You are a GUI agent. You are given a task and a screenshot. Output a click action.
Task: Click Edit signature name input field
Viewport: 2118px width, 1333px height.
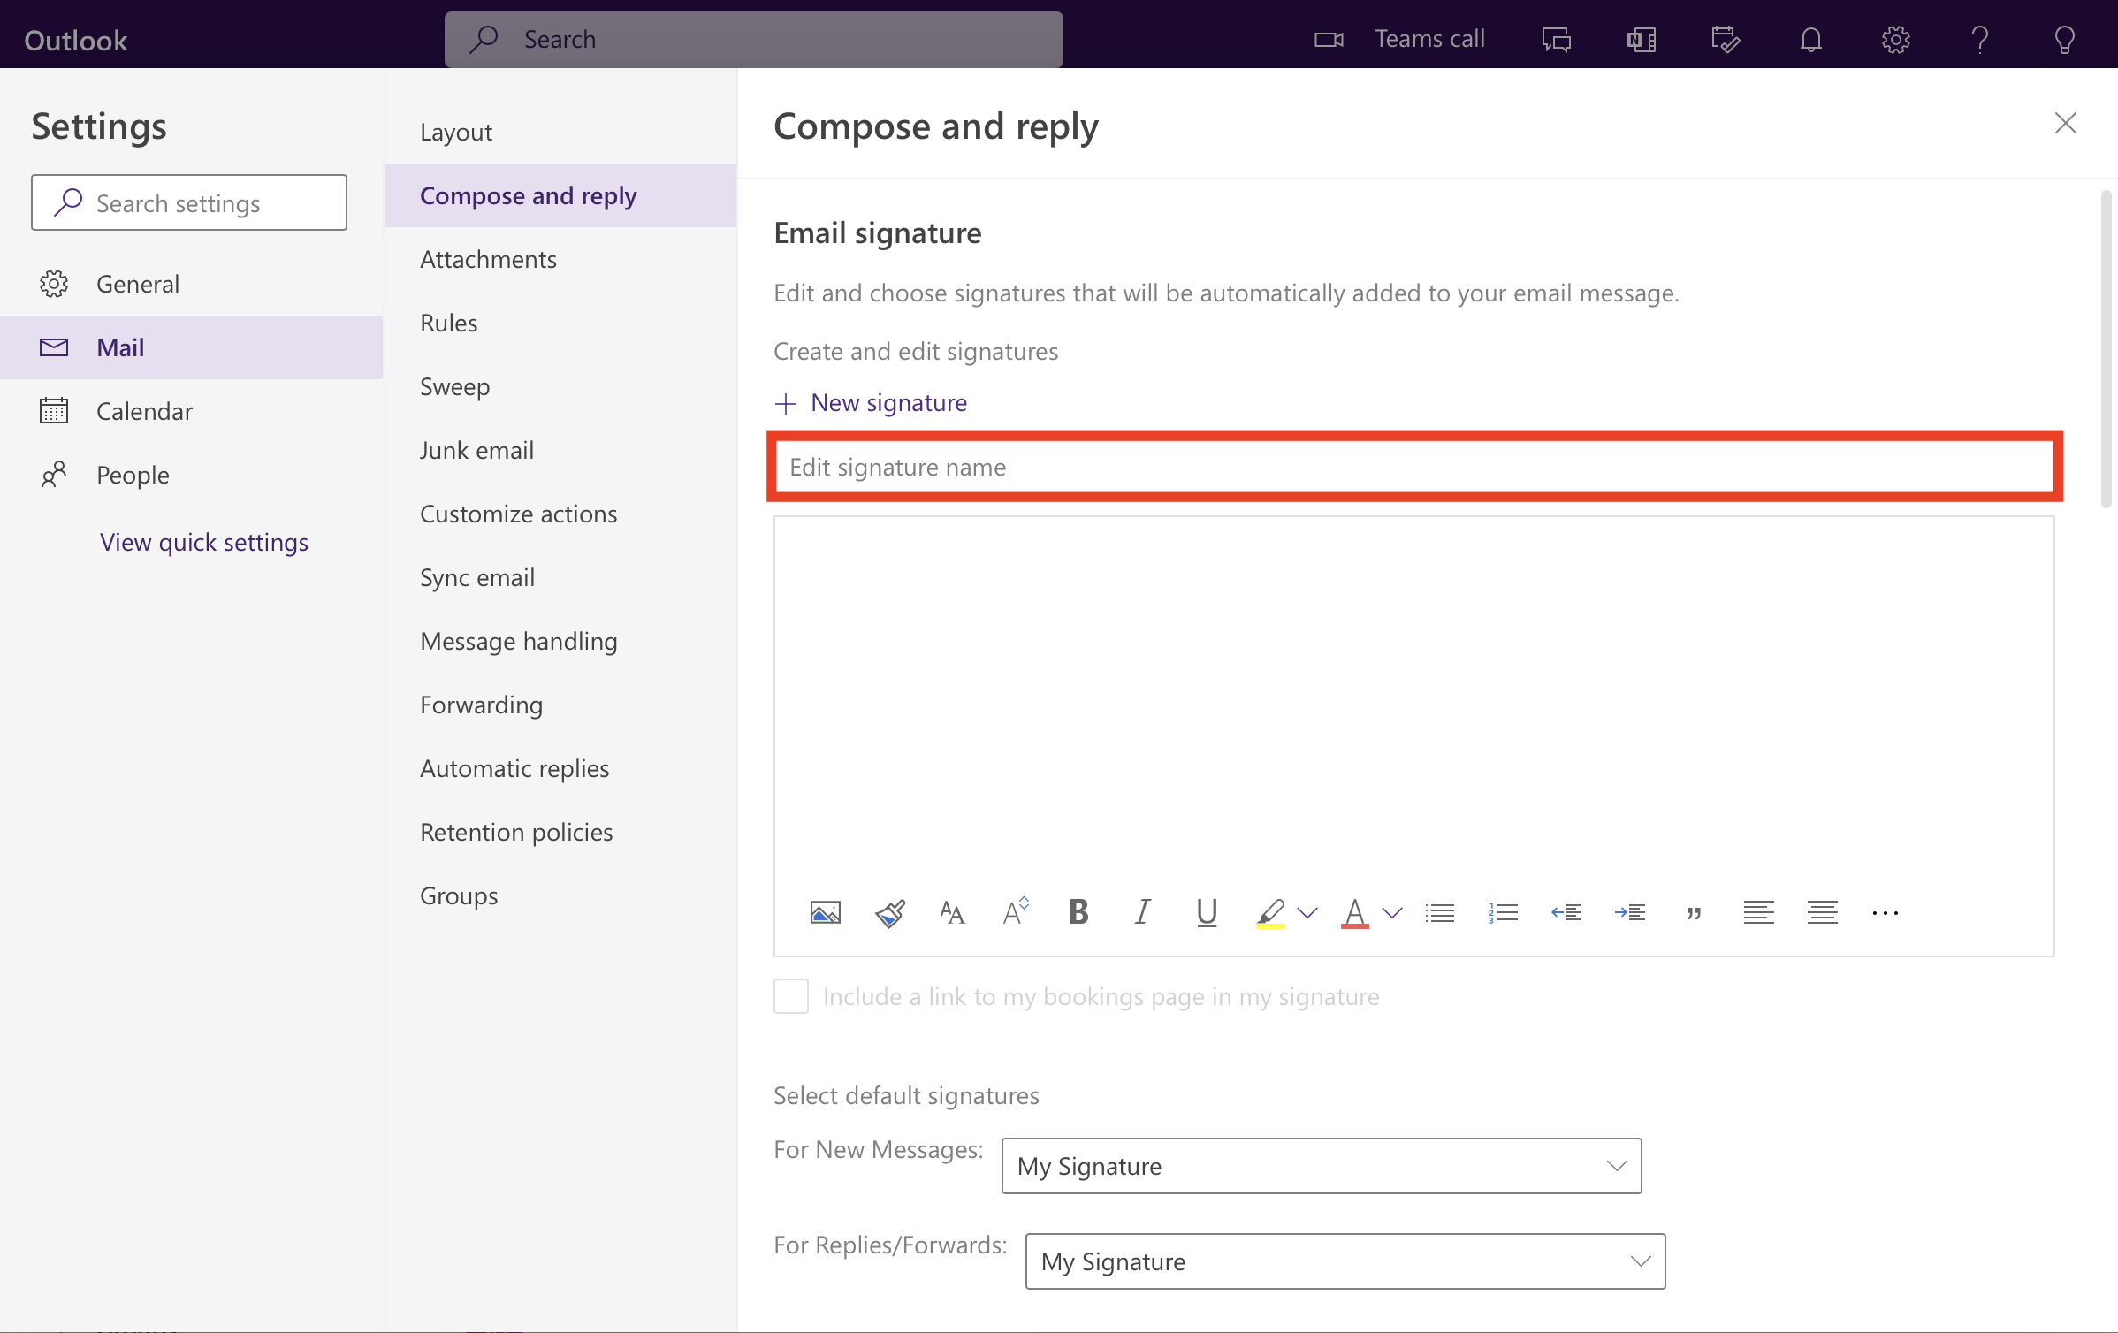(1414, 465)
